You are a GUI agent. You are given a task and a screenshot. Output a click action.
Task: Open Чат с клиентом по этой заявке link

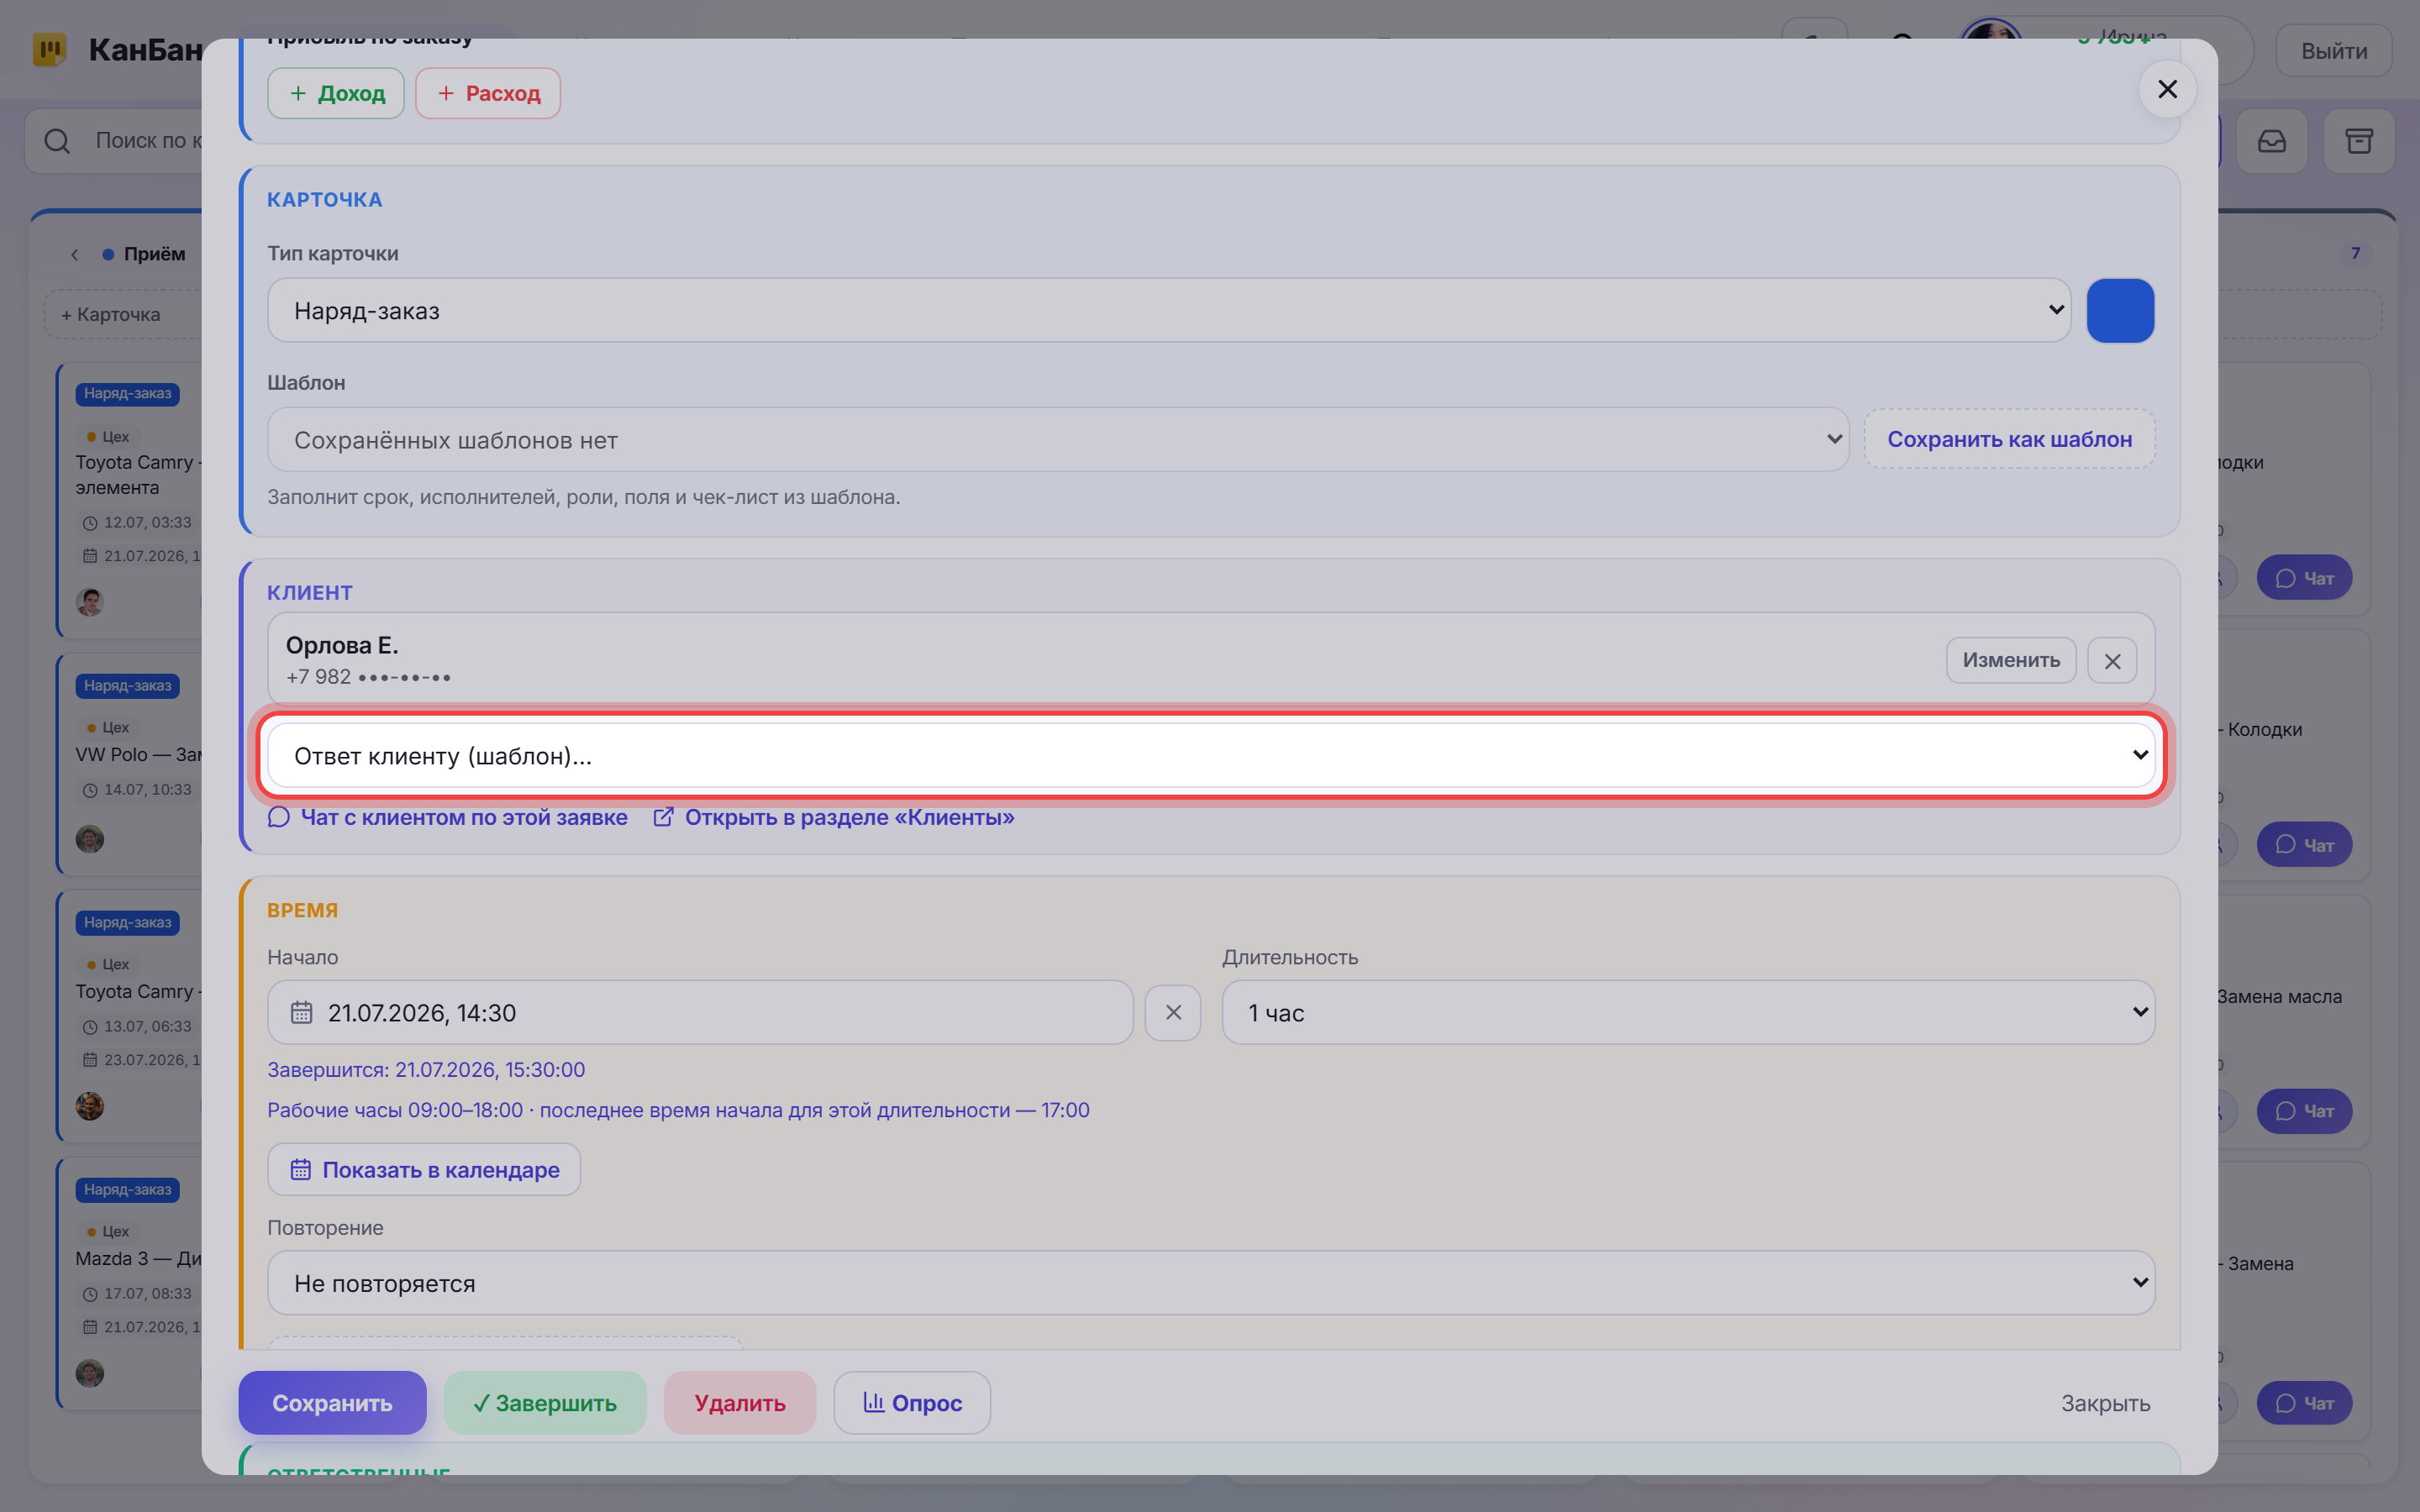pos(448,817)
